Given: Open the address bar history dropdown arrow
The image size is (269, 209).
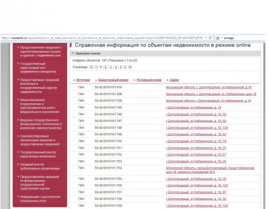Looking at the screenshot, I should pos(206,38).
